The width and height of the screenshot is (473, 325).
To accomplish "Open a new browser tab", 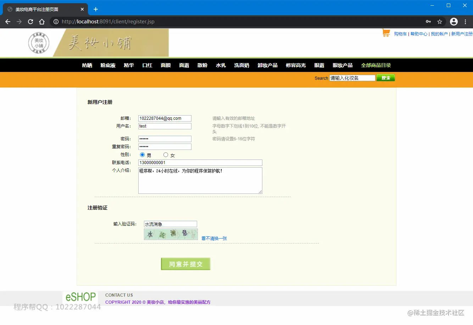I will pos(96,9).
